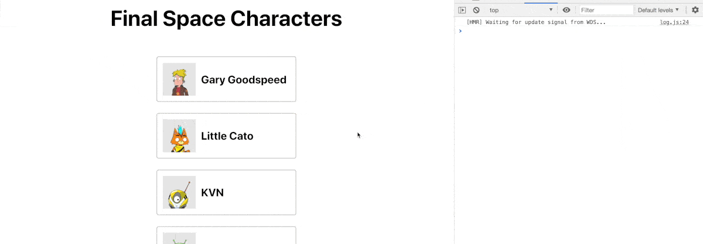Clear the console messages
703x244 pixels.
coord(476,10)
